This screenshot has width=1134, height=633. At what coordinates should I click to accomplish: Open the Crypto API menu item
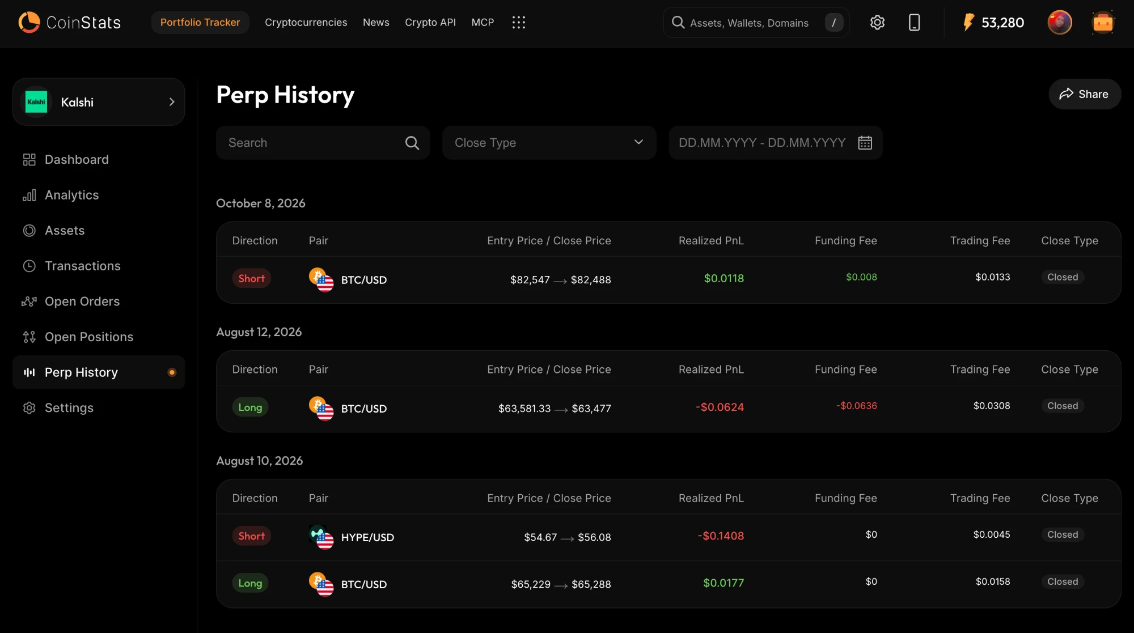tap(430, 22)
